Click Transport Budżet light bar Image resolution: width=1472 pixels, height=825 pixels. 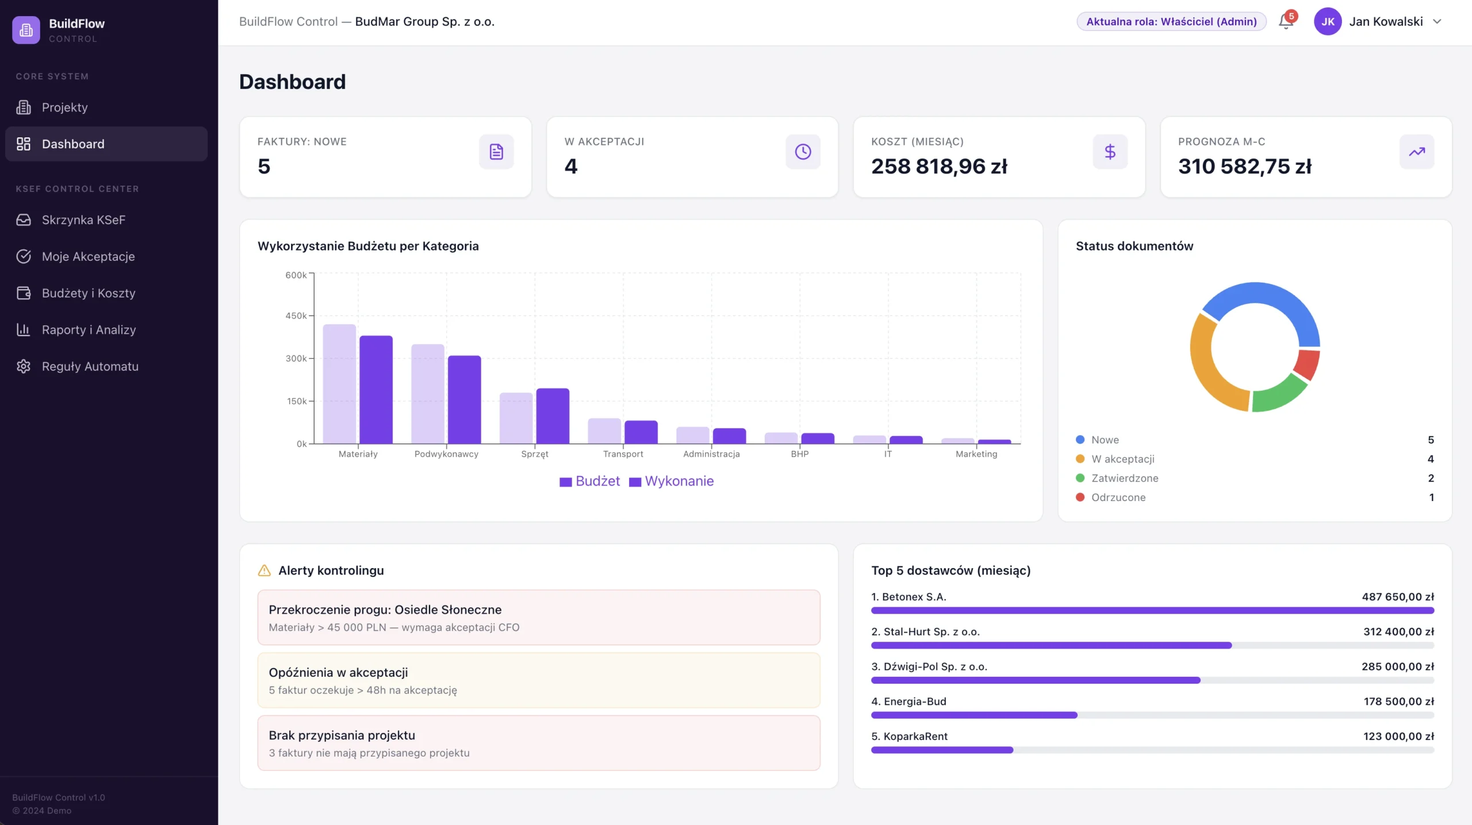click(604, 431)
